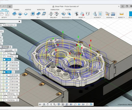Click the Delete Passes icon

coord(82,14)
